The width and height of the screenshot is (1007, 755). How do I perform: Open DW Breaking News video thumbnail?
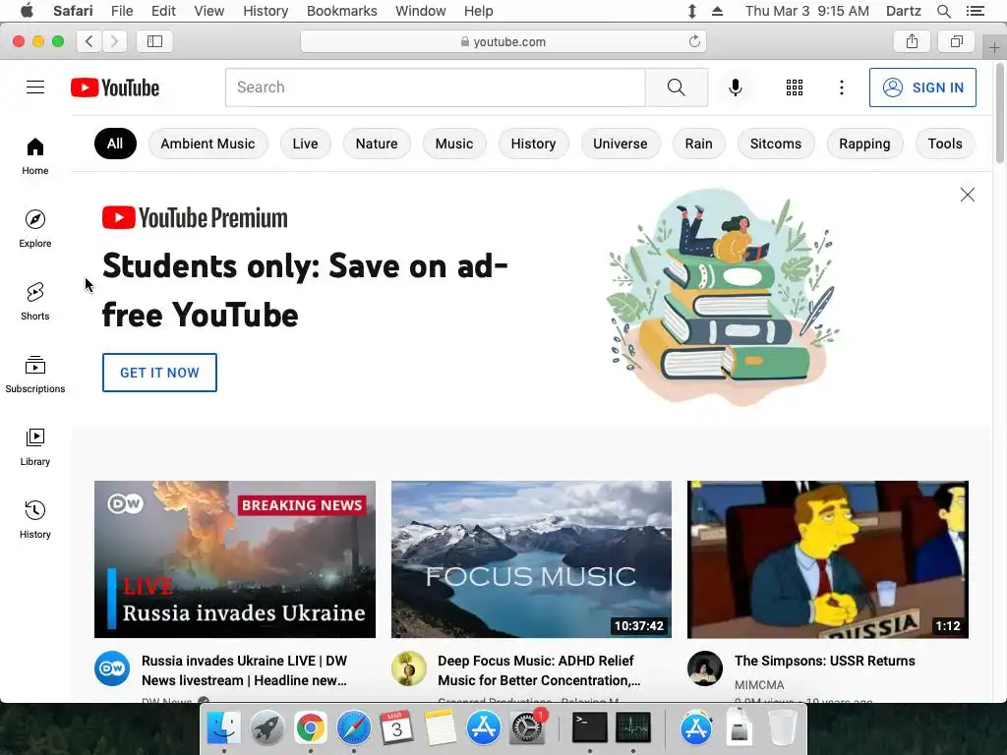(x=235, y=559)
